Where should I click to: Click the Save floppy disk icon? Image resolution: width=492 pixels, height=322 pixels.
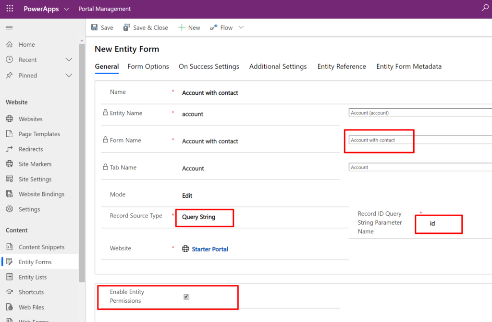coord(94,27)
